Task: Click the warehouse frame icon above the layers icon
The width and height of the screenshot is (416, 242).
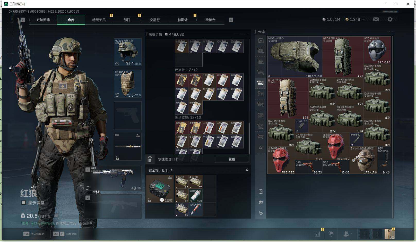Action: click(x=261, y=191)
